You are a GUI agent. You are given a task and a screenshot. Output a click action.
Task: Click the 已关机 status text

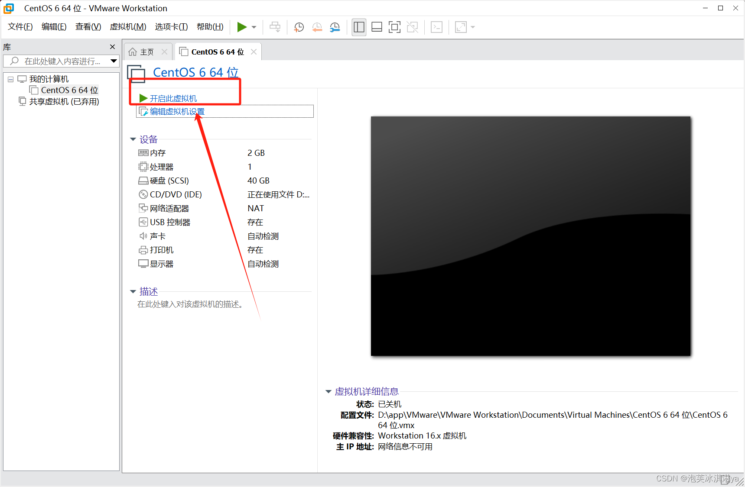(390, 404)
